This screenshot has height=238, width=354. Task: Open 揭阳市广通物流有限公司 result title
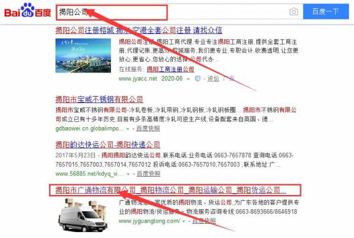tap(171, 190)
